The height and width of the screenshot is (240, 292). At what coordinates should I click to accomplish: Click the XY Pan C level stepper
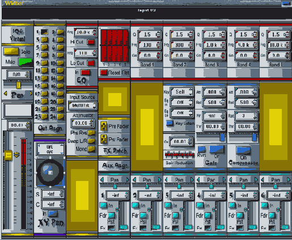[61, 204]
